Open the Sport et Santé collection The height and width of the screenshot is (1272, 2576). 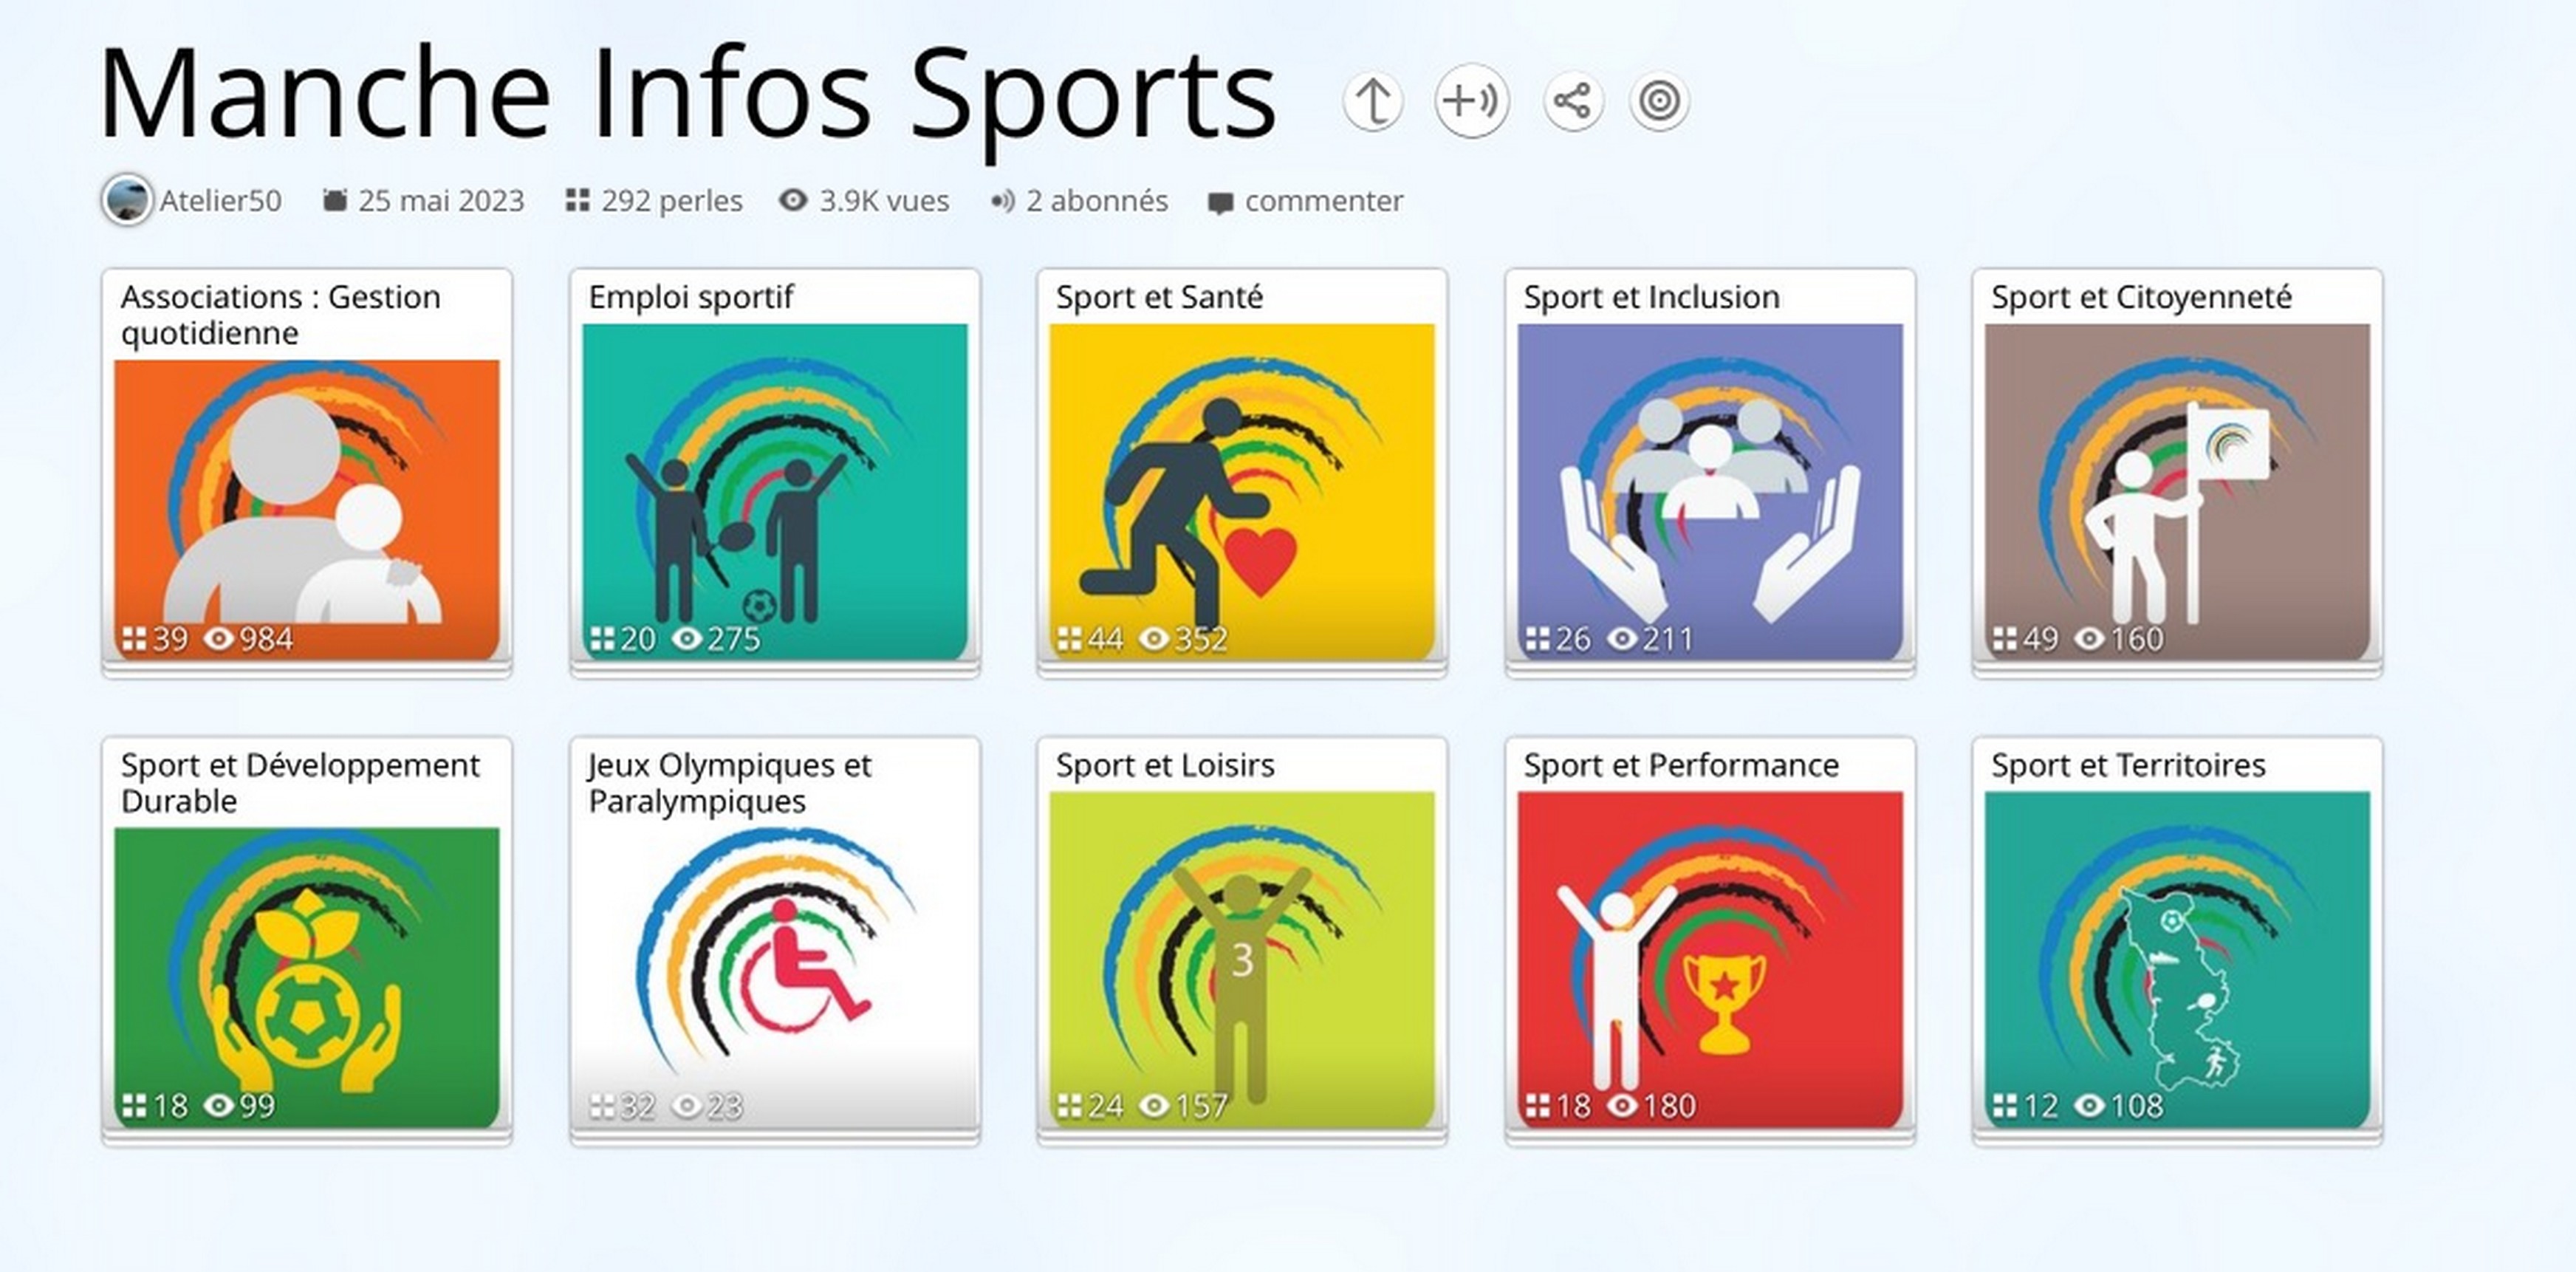click(1241, 490)
